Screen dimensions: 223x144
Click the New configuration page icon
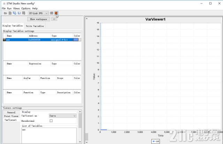point(10,13)
